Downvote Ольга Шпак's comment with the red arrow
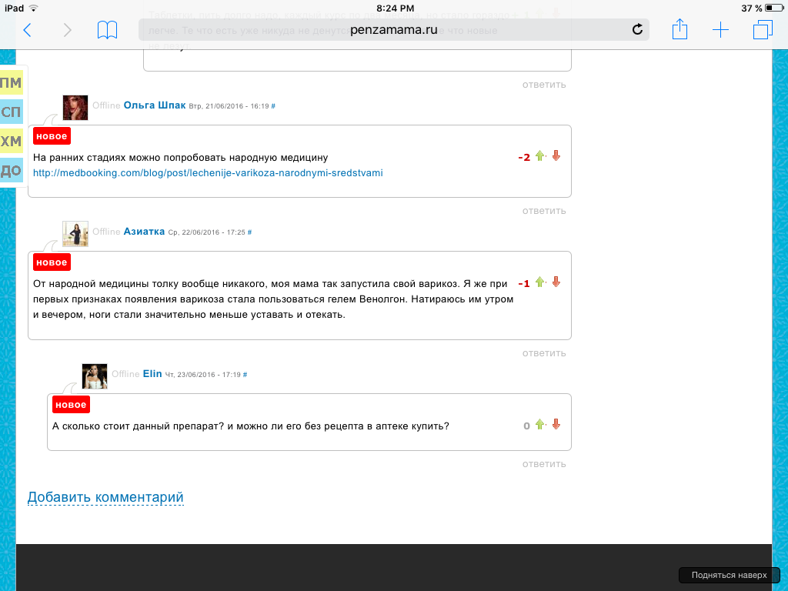 [556, 155]
